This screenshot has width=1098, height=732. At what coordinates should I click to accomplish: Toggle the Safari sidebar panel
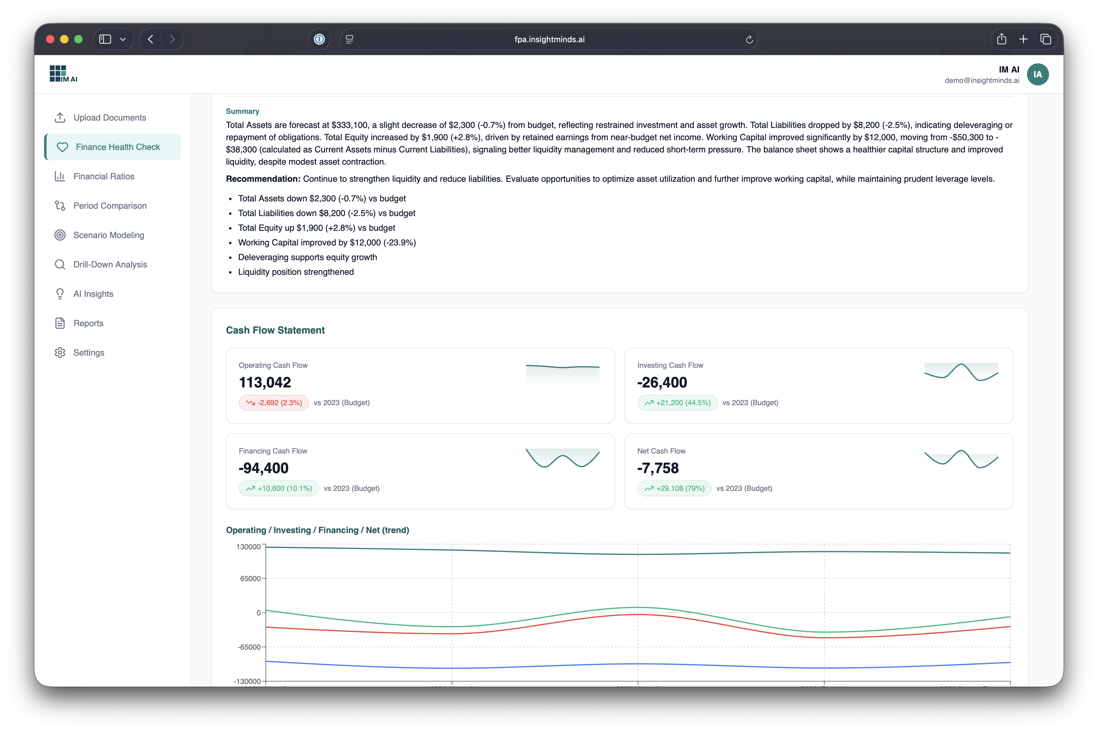[105, 39]
